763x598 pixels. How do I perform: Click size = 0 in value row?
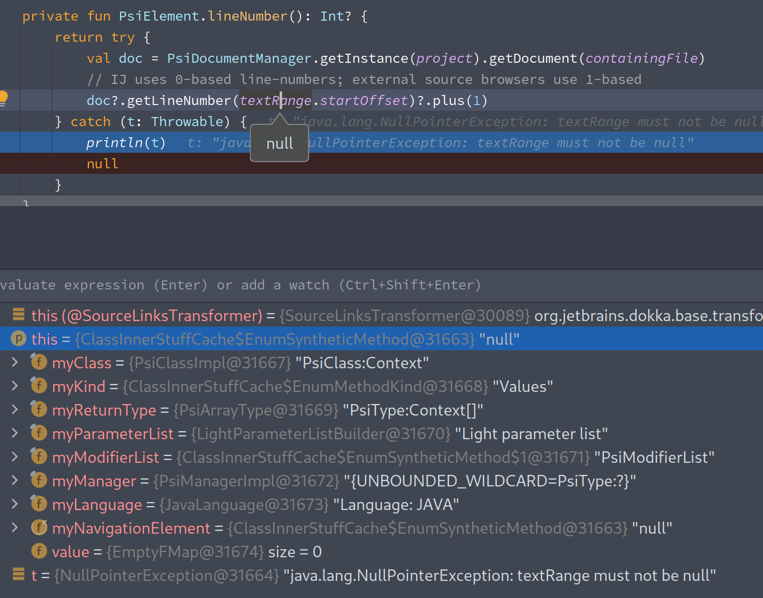295,552
